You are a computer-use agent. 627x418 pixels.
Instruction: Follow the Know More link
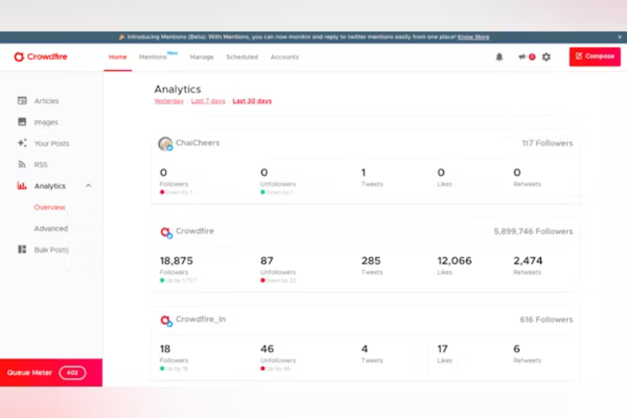pyautogui.click(x=473, y=37)
